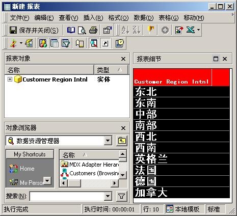Image resolution: width=237 pixels, height=216 pixels.
Task: Click the yellow cube Customer Region Intnl icon
Action: pos(18,79)
